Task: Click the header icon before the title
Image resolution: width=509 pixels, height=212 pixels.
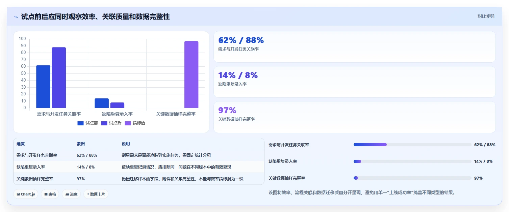Action: (16, 17)
